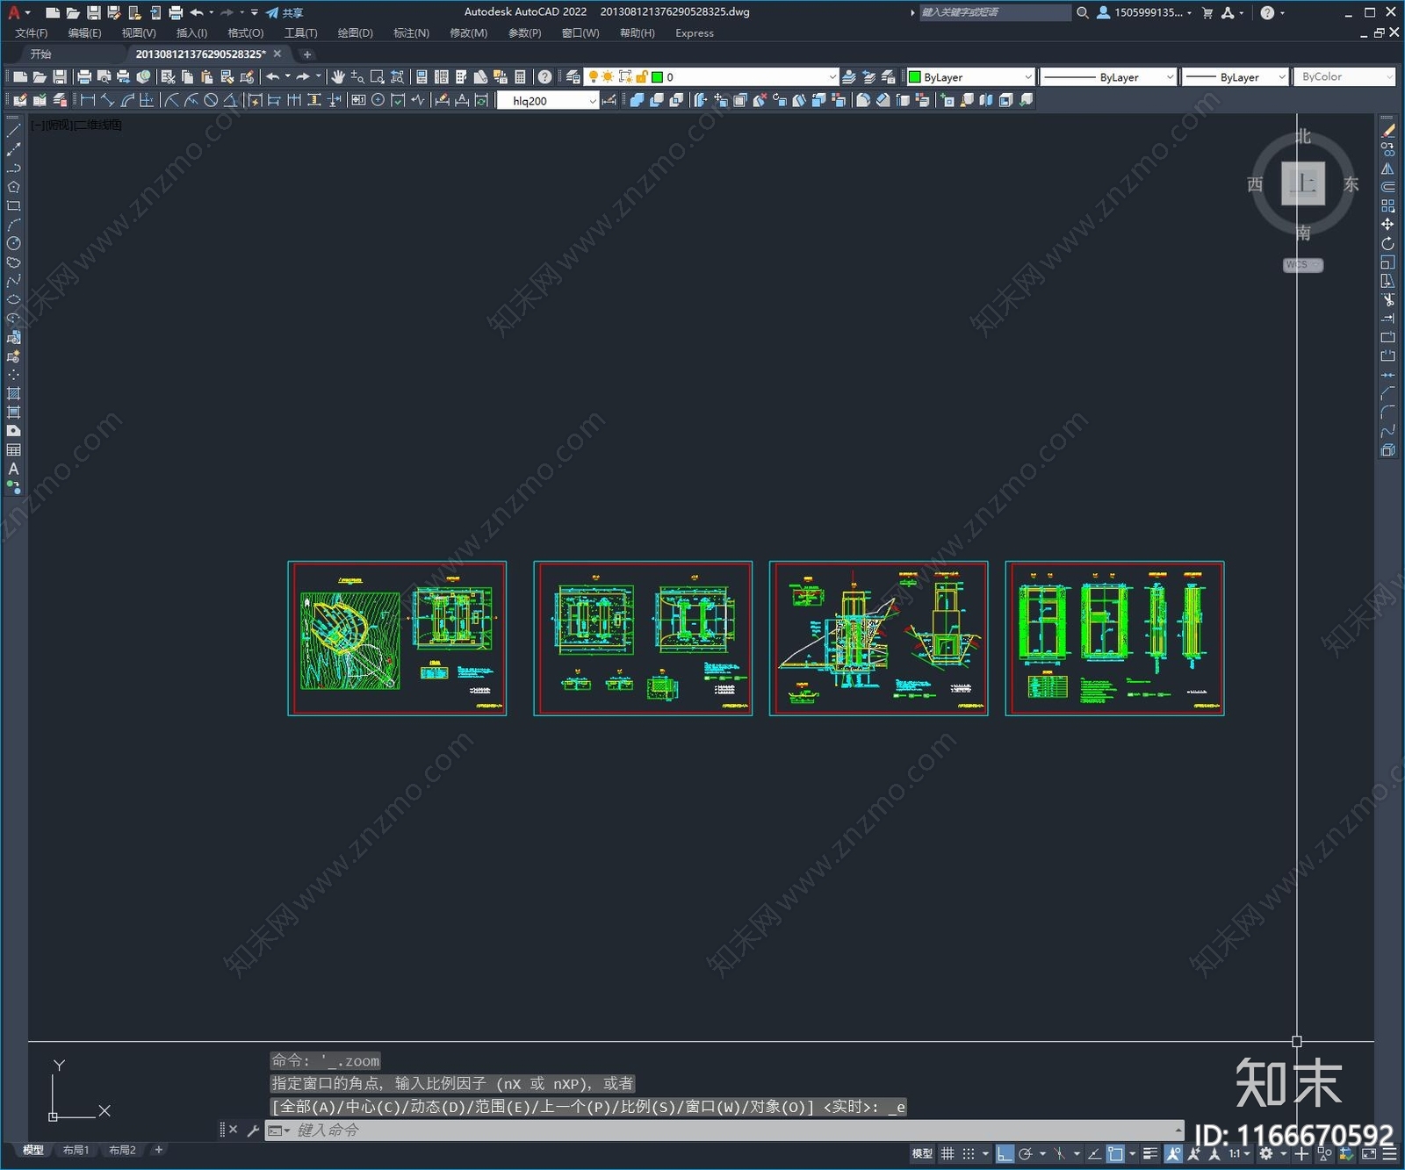Image resolution: width=1405 pixels, height=1170 pixels.
Task: Expand the layer list dropdown
Action: (832, 77)
